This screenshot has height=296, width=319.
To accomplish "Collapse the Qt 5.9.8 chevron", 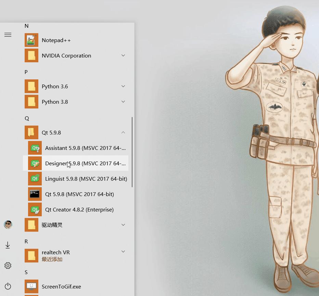I will tap(123, 132).
